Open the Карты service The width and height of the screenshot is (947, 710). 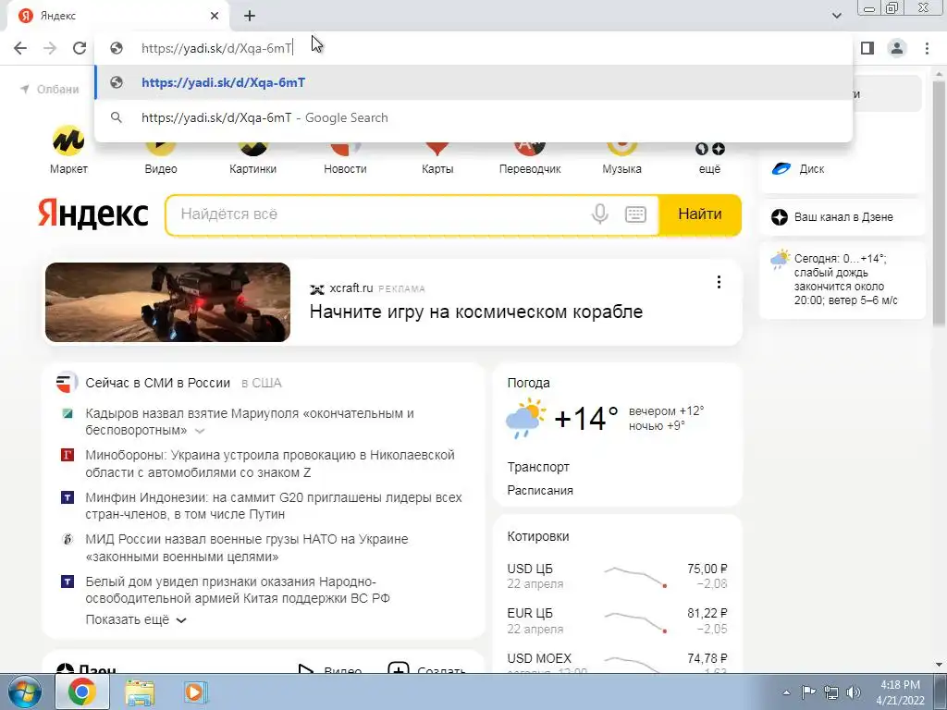[x=437, y=158]
